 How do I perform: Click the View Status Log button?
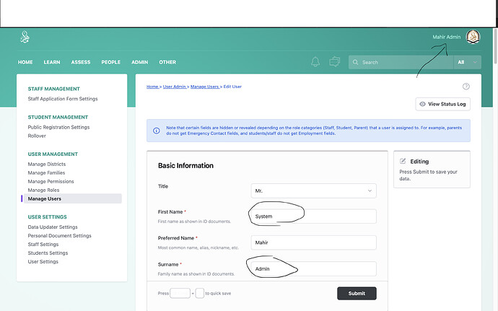(442, 104)
